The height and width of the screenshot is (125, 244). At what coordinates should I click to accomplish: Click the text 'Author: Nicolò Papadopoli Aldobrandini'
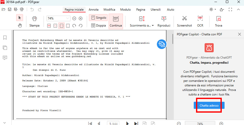pyautogui.click(x=51, y=75)
